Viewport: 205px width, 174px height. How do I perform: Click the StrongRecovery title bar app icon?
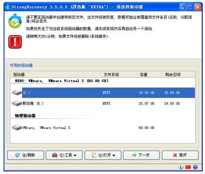pos(8,7)
